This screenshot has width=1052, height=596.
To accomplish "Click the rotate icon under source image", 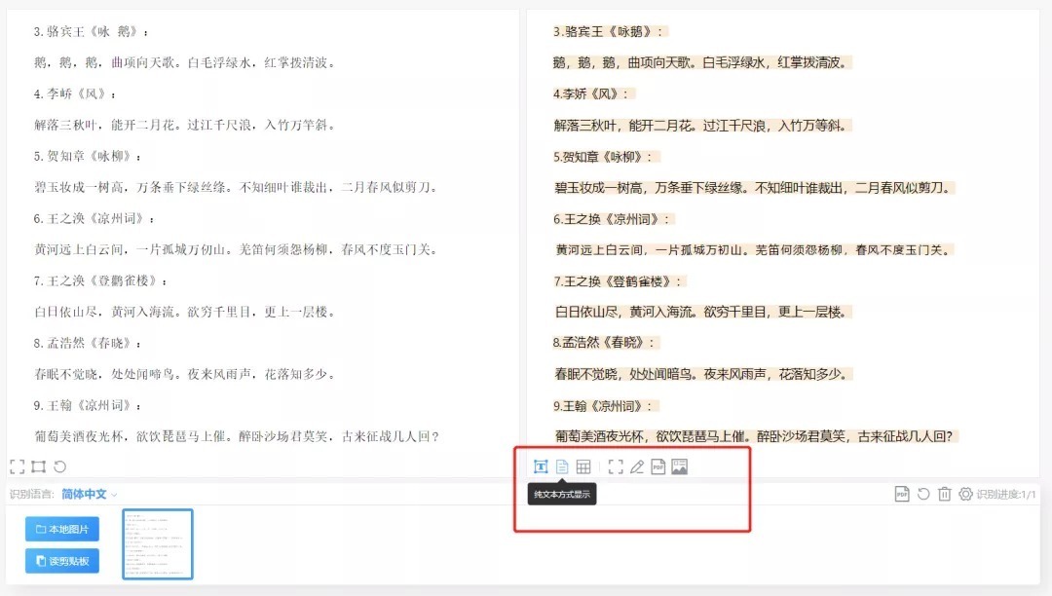I will (x=59, y=466).
